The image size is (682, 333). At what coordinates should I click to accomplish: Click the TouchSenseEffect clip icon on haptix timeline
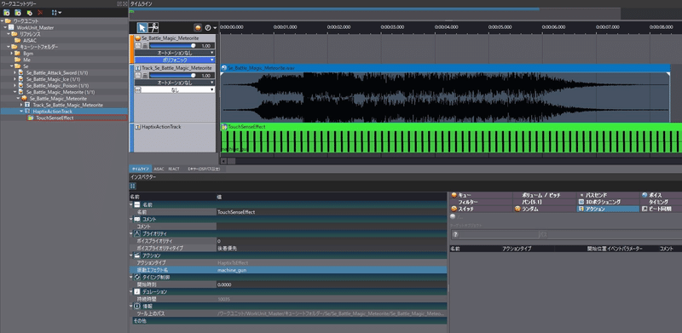click(x=224, y=127)
